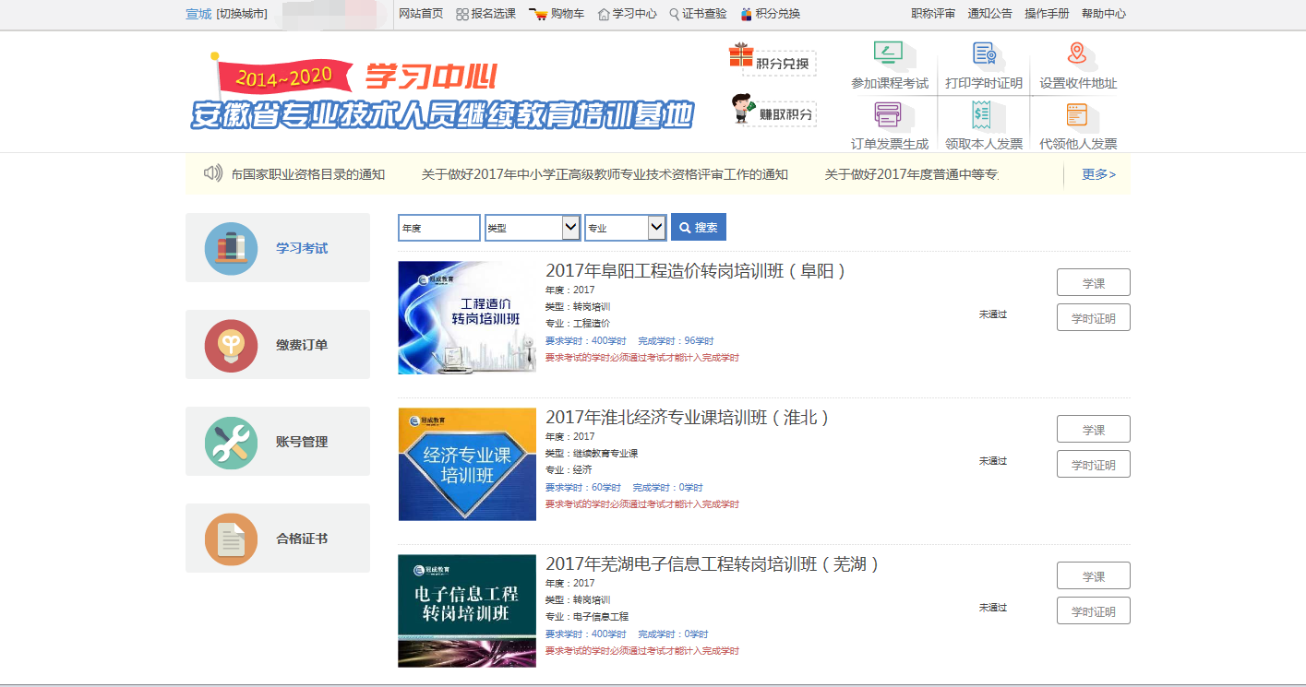Click 未通过 status of 芜湖 course
1306x687 pixels.
tap(993, 608)
